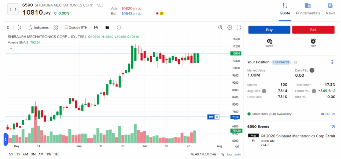341x159 pixels.
Task: Save the chart layout
Action: click(x=96, y=28)
